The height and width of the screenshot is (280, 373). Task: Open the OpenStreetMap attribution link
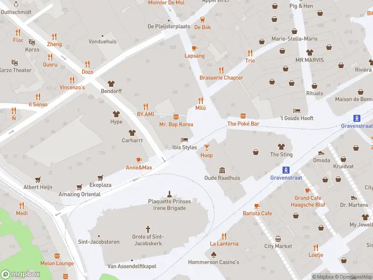pyautogui.click(x=354, y=277)
